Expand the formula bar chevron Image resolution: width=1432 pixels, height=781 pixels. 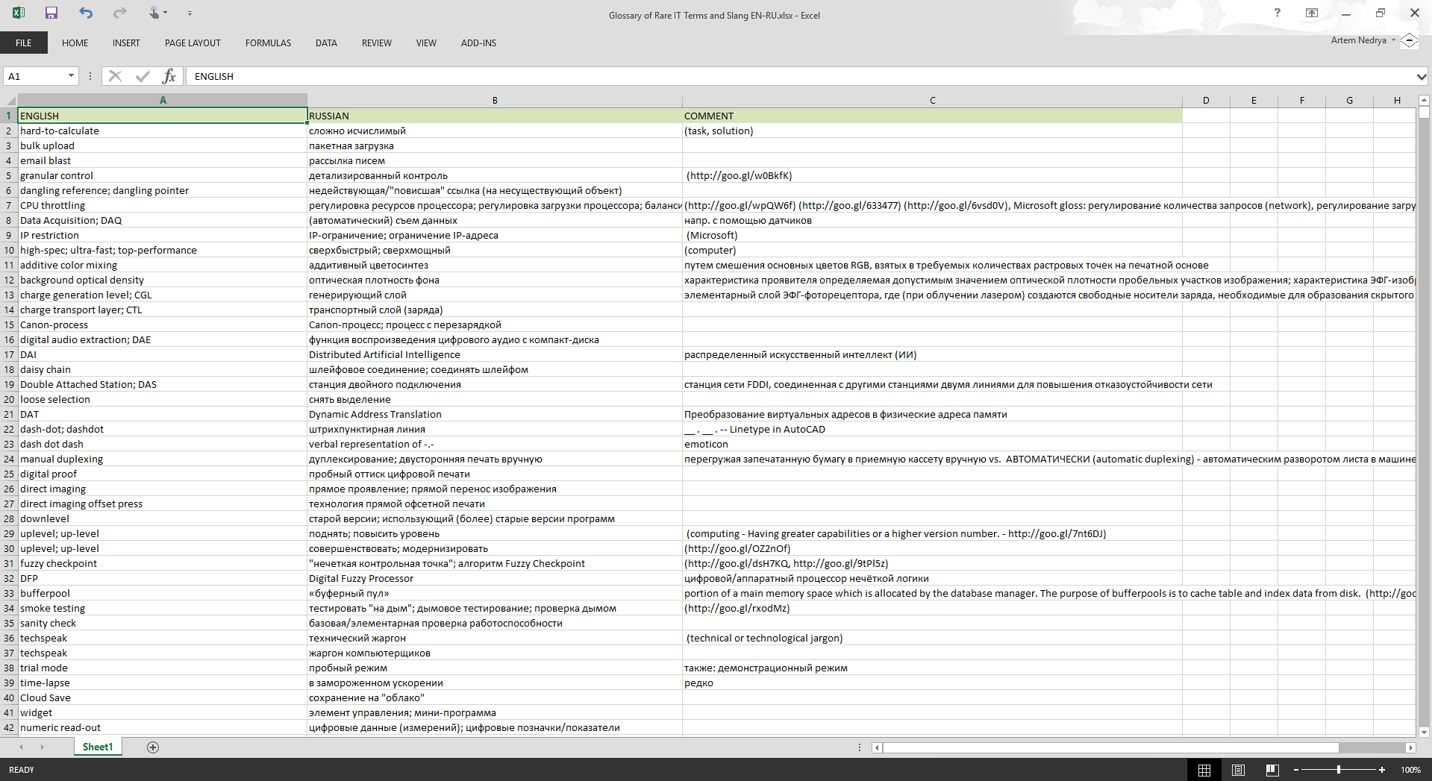click(1421, 76)
